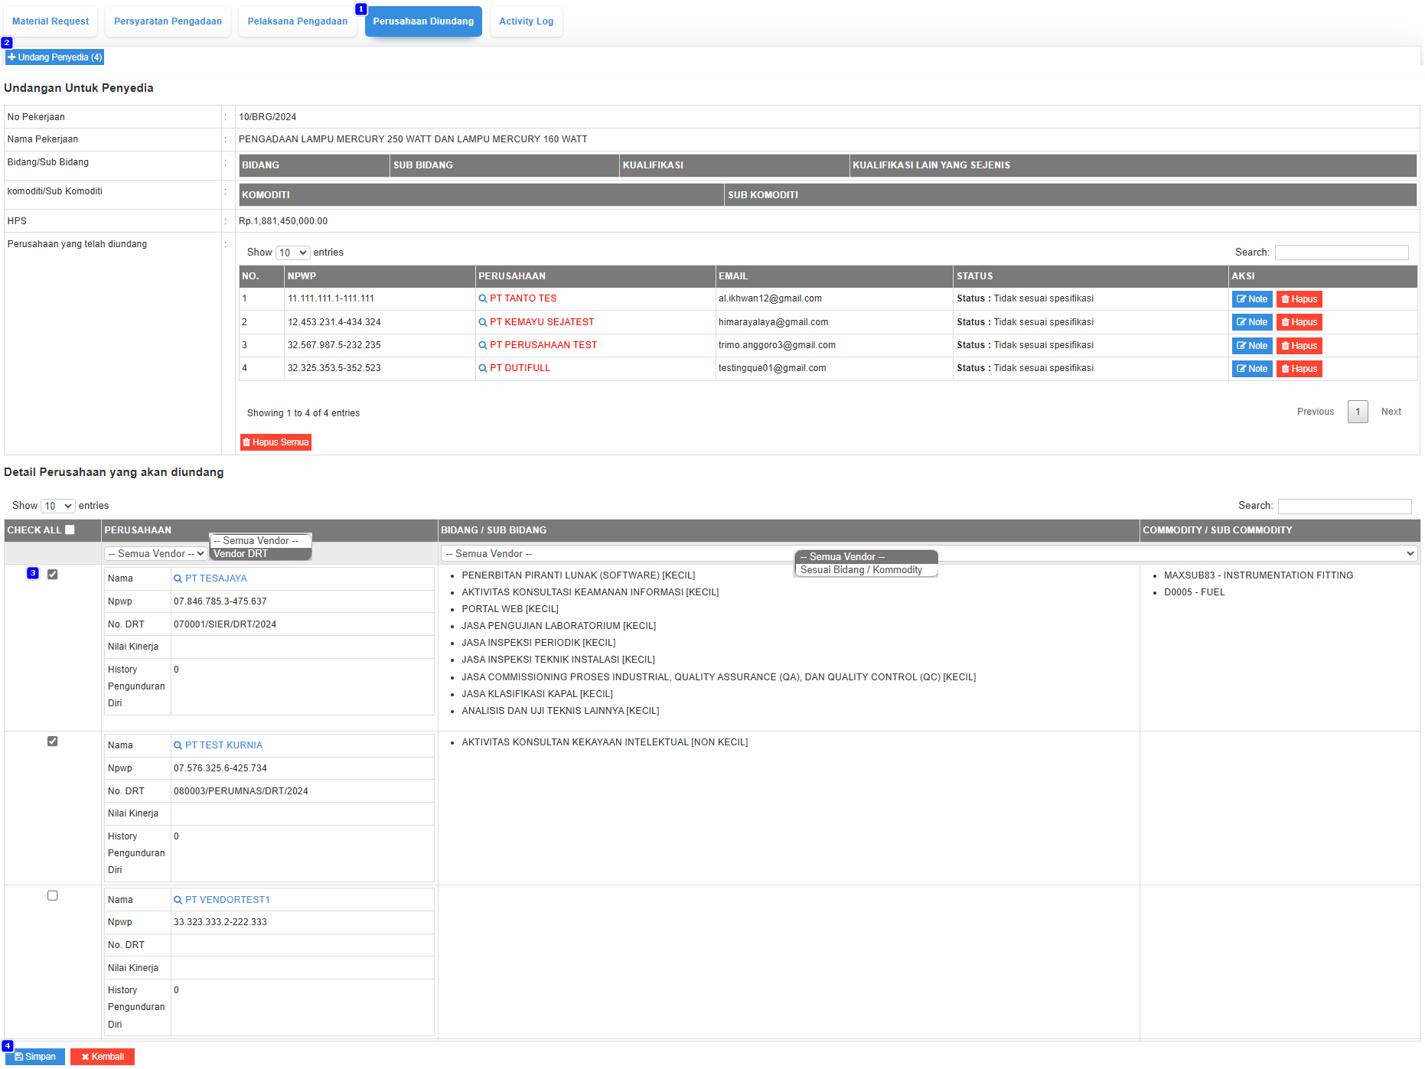This screenshot has width=1425, height=1069.
Task: Open Semua Vendor dropdown under Perusahaan column
Action: tap(156, 554)
